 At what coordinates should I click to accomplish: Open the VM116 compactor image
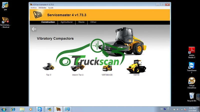pos(136,67)
